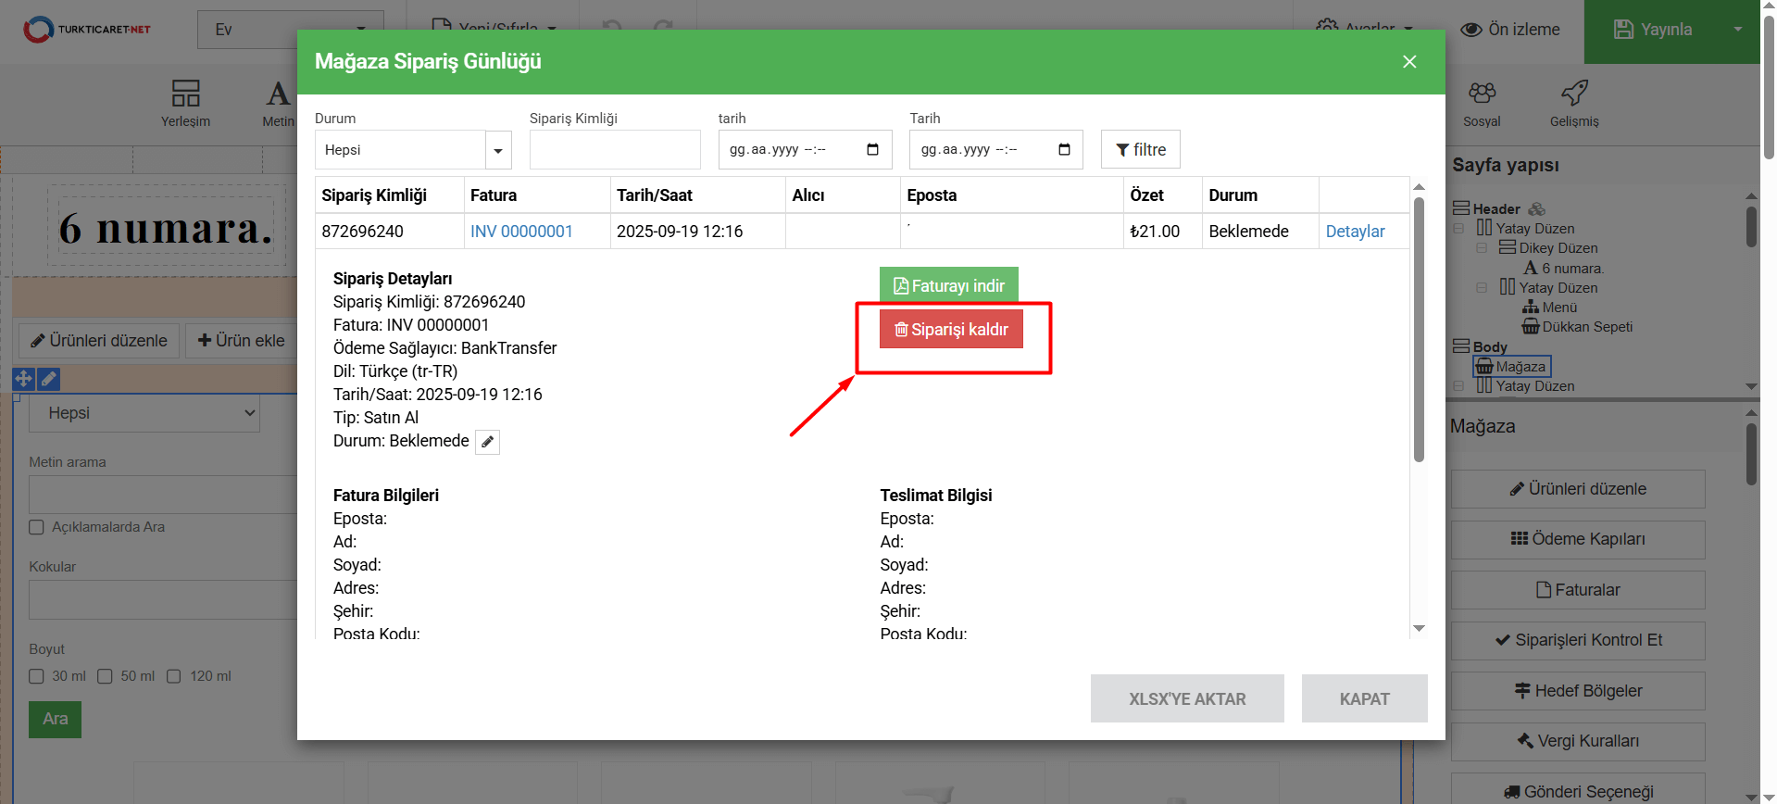Screen dimensions: 1777x804
Task: Check the 30 ml size option
Action: [37, 676]
